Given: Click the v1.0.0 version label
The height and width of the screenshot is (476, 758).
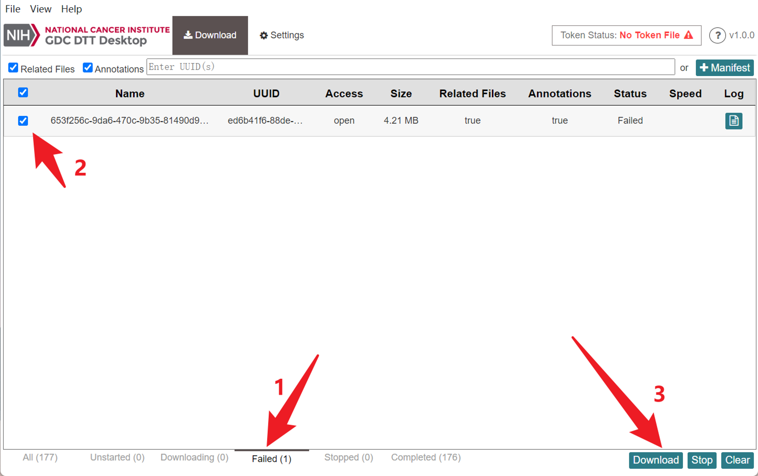Looking at the screenshot, I should (x=742, y=35).
